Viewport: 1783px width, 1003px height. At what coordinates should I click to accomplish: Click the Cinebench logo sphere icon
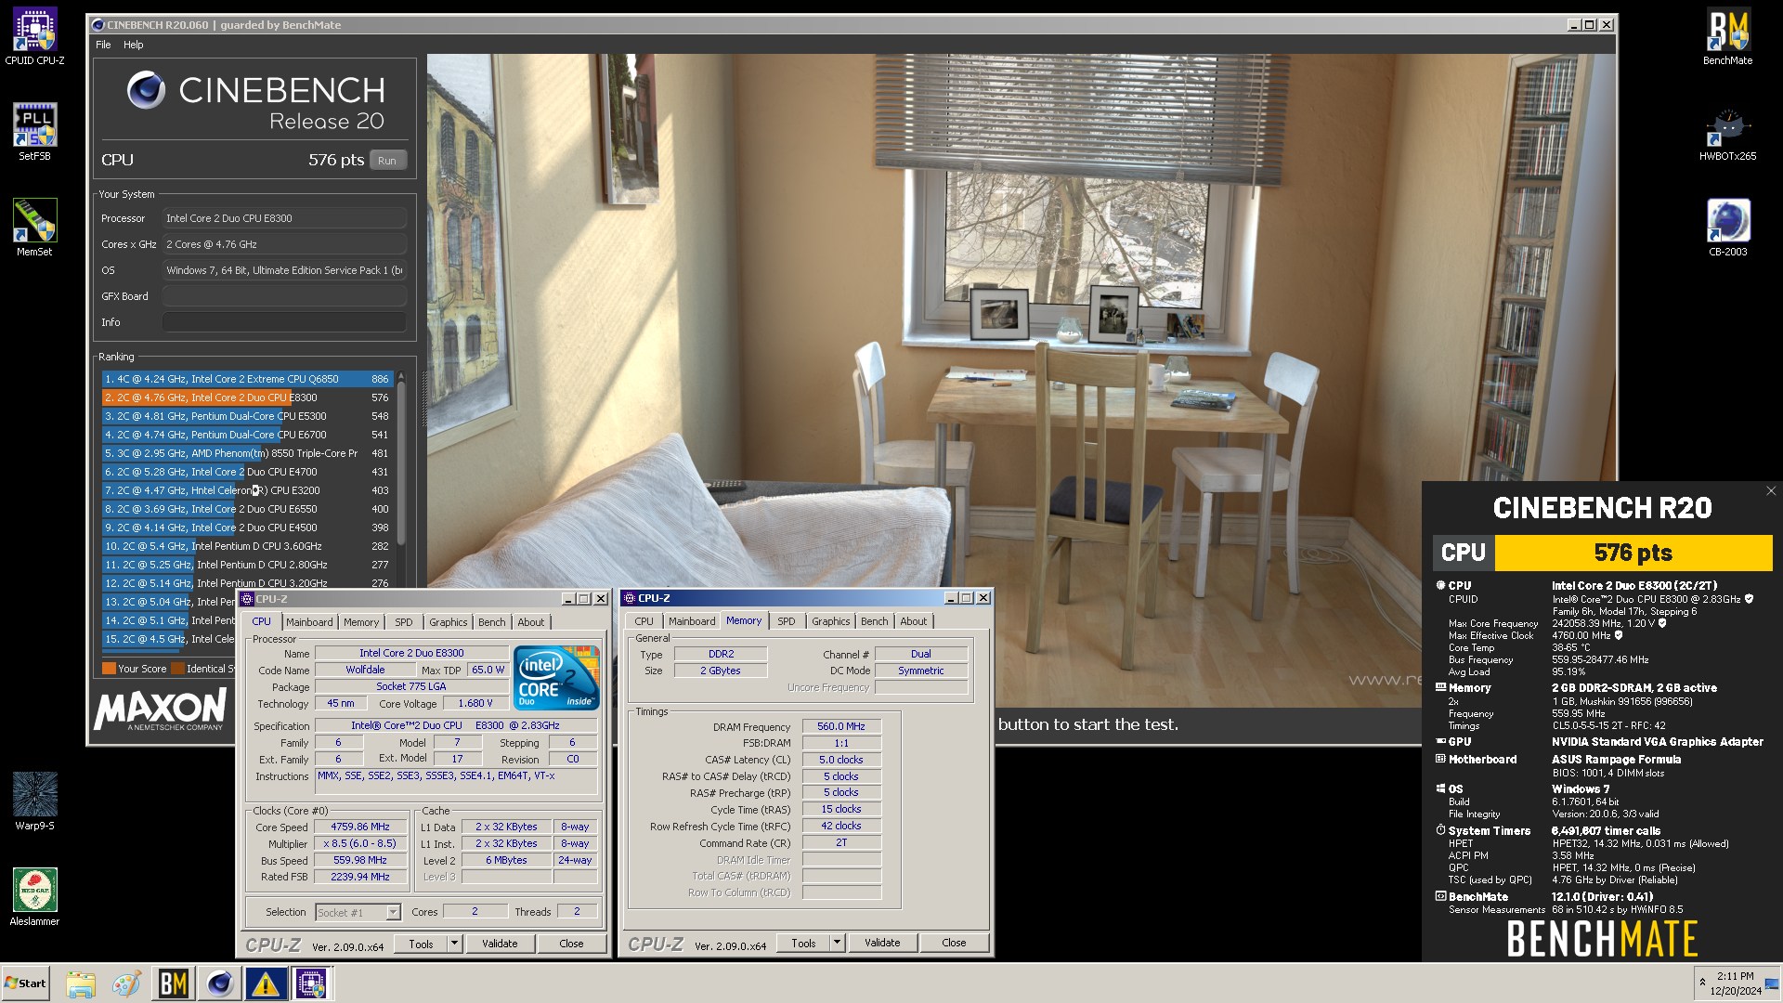[146, 91]
